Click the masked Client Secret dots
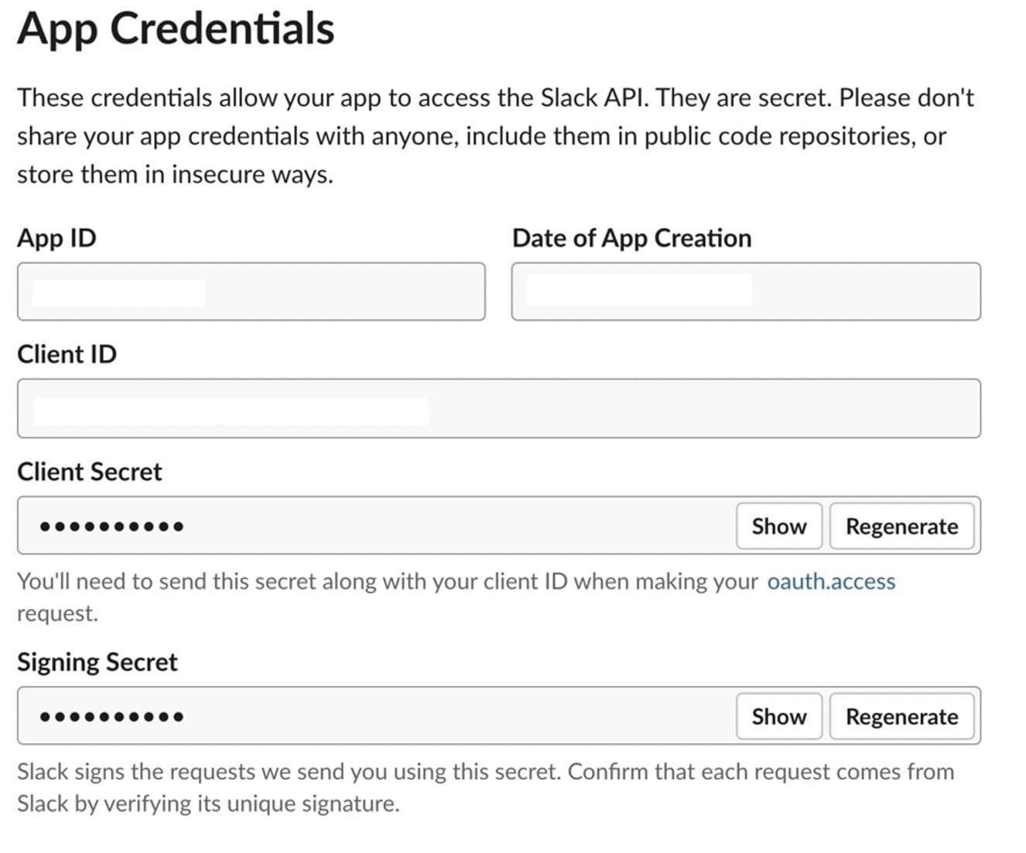 [111, 526]
